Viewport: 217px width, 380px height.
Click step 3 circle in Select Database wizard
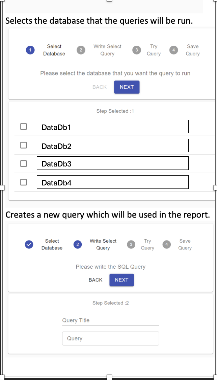pyautogui.click(x=137, y=50)
